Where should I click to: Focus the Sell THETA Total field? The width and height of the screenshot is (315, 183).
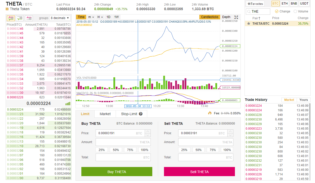[x=206, y=157]
